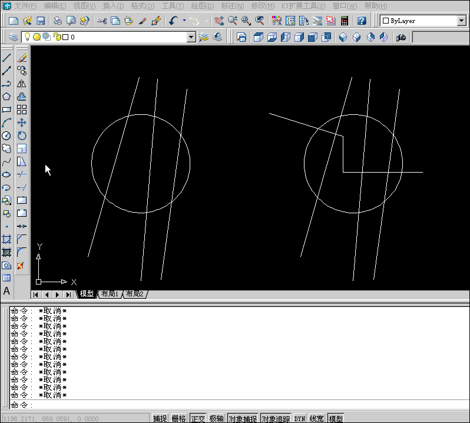This screenshot has width=470, height=423.
Task: Select the Polyline tool
Action: tap(6, 84)
